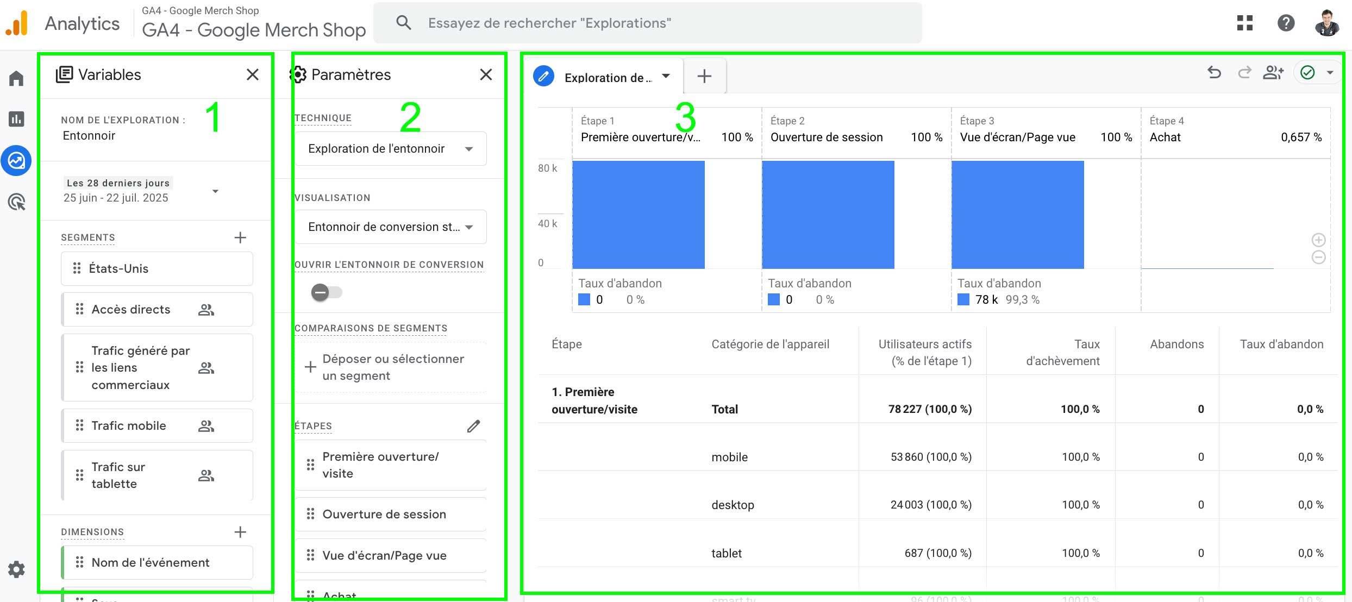Click drag handle of Ouverture de session step
Image resolution: width=1352 pixels, height=602 pixels.
310,514
